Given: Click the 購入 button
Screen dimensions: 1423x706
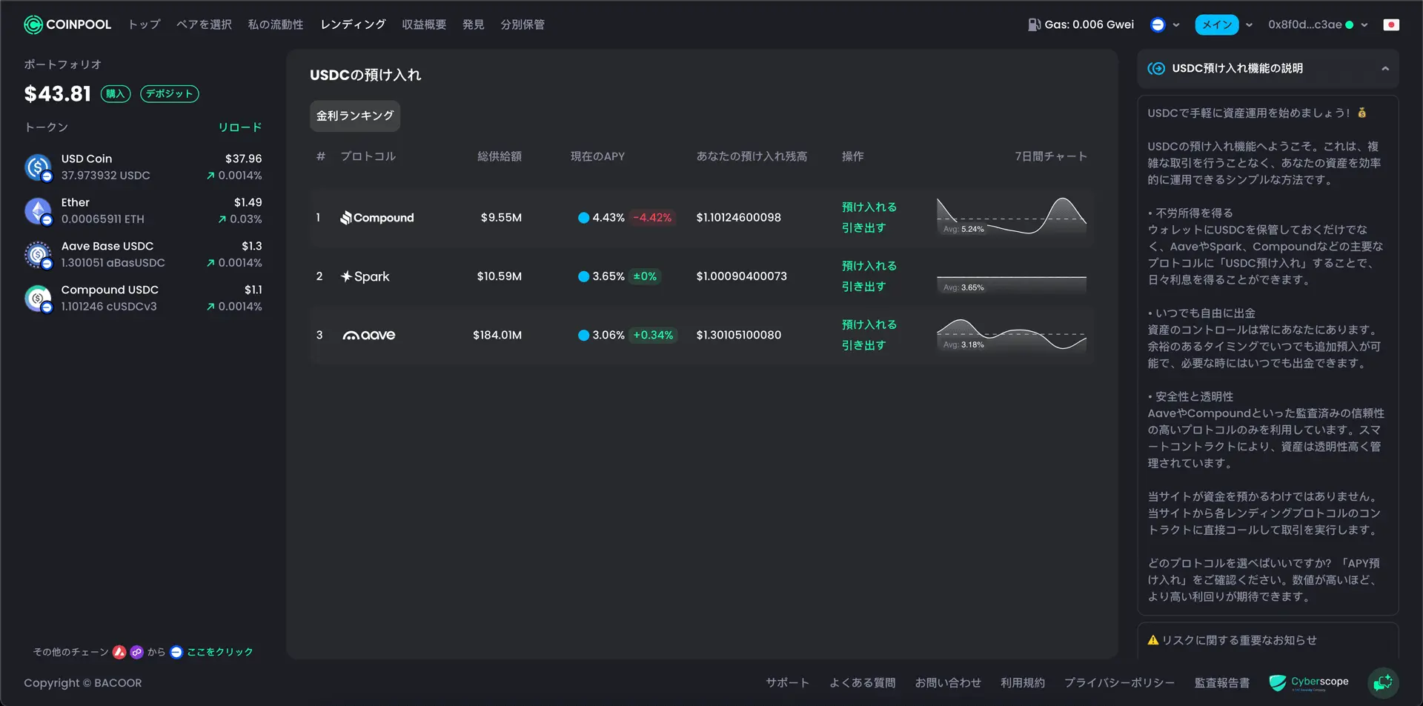Looking at the screenshot, I should click(x=116, y=93).
